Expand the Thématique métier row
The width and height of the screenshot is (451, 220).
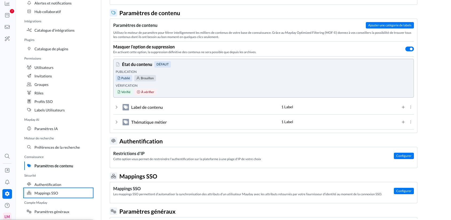(116, 122)
